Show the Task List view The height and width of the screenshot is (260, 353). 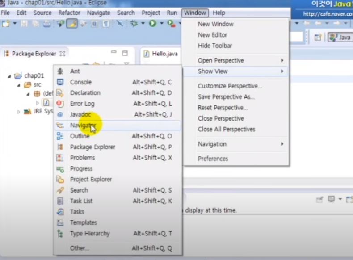click(118, 201)
